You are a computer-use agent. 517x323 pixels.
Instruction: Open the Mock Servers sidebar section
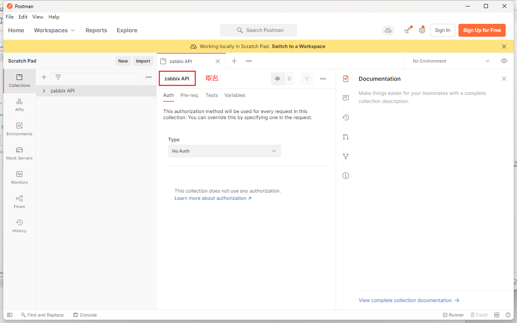tap(19, 153)
